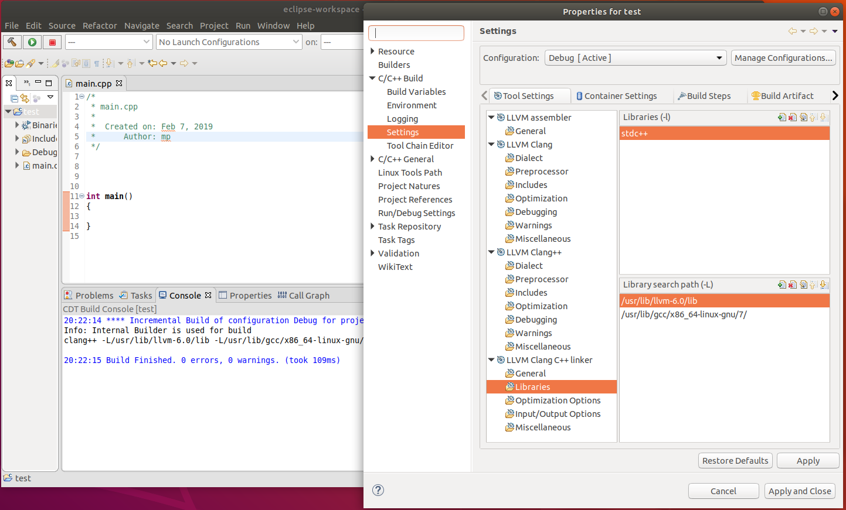Collapse the LLVM Clang++ tree node
Screen dimensions: 846x510
click(491, 252)
